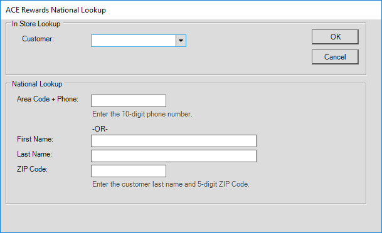The height and width of the screenshot is (233, 382).
Task: Click the 'In Store Lookup' group label
Action: (36, 24)
